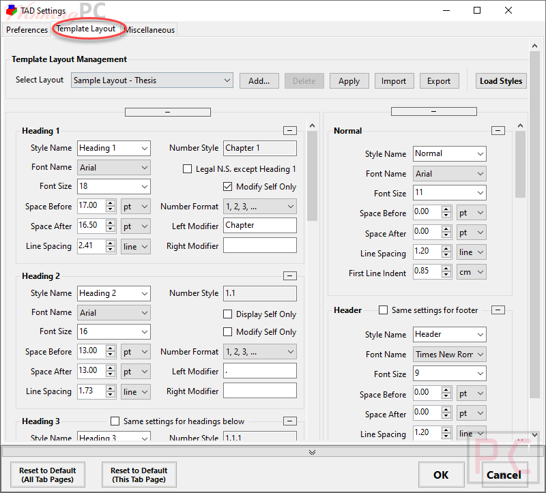The image size is (546, 493).
Task: Click the Cancel button
Action: coord(504,475)
